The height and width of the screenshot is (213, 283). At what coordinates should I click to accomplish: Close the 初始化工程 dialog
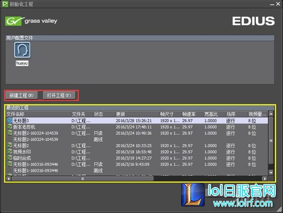pyautogui.click(x=278, y=4)
